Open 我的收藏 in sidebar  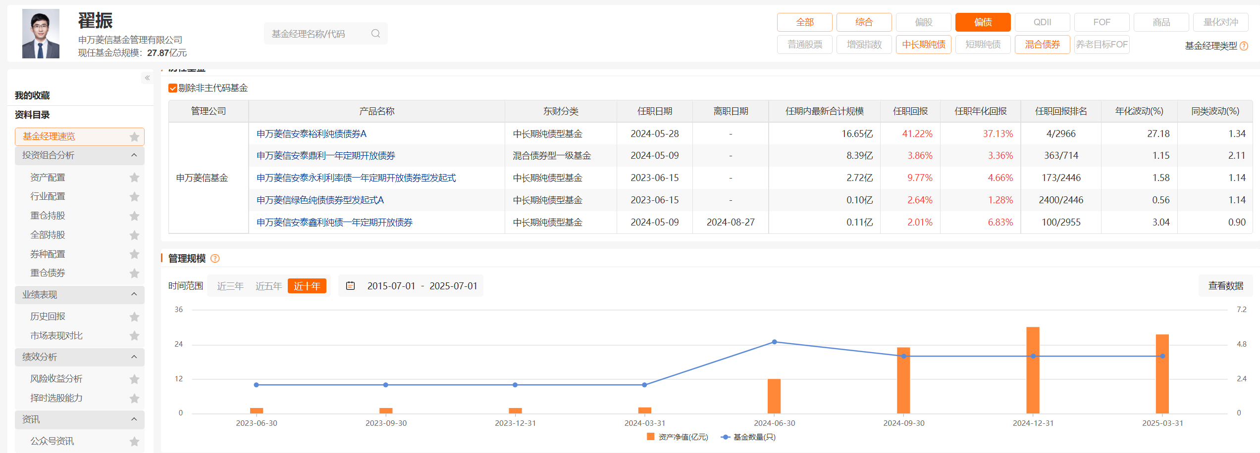pos(32,95)
